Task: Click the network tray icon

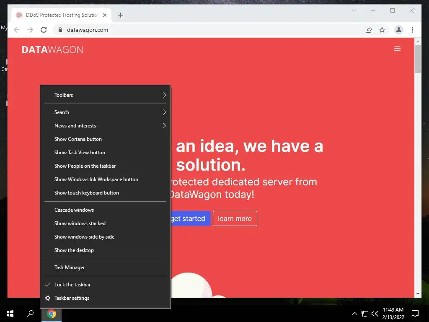Action: click(365, 314)
